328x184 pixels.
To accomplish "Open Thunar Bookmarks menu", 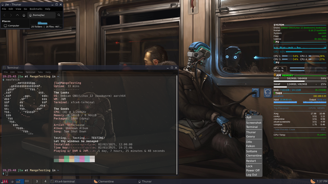I will tap(36, 9).
